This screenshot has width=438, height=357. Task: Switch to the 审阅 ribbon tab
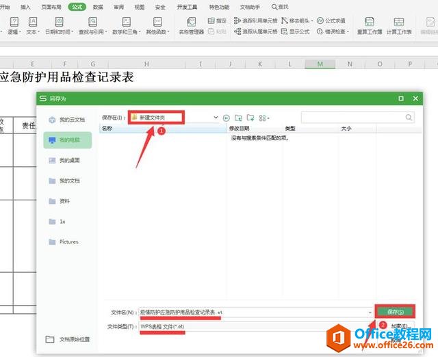(118, 7)
